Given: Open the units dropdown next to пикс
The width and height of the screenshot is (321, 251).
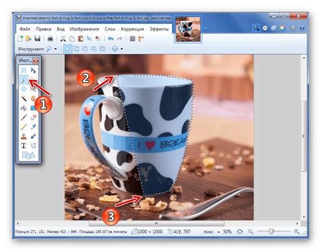Looking at the screenshot, I should [x=219, y=232].
